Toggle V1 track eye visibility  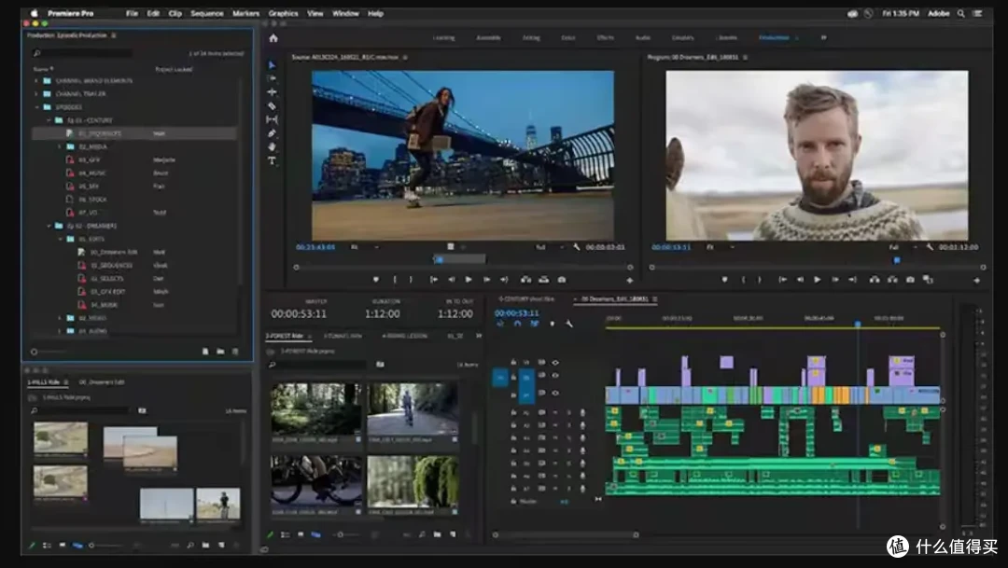(x=555, y=393)
